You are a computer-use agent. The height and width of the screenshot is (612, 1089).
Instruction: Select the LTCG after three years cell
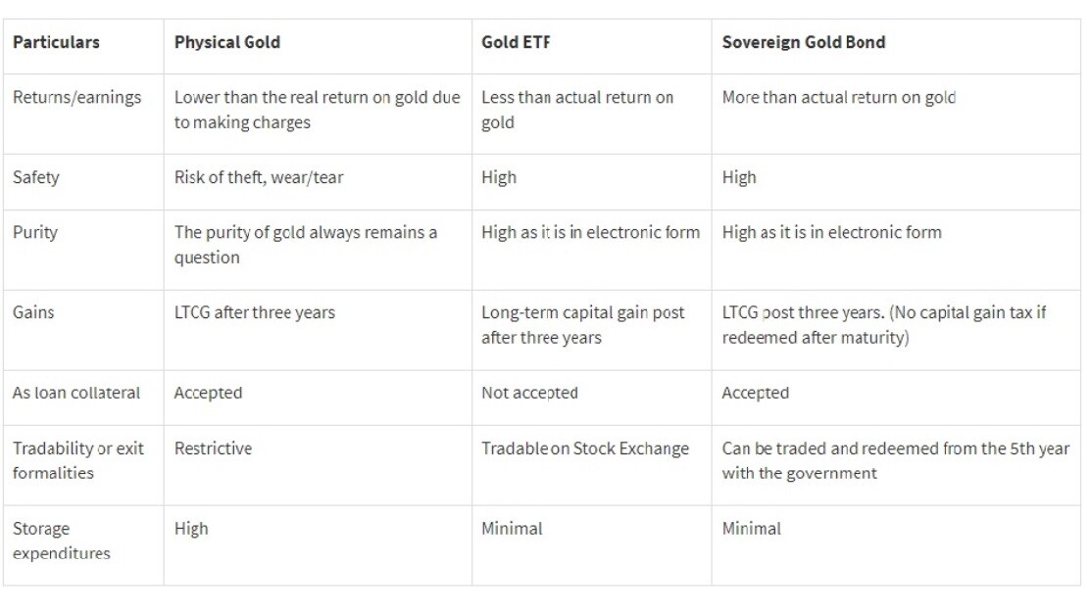pos(255,313)
